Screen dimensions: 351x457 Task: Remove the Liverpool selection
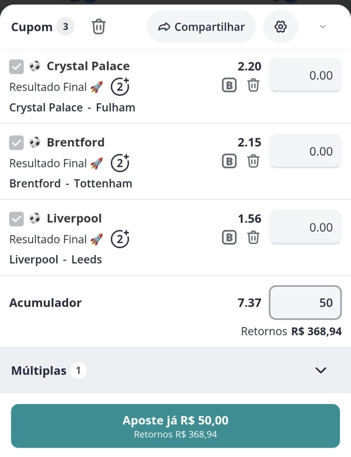click(x=253, y=237)
